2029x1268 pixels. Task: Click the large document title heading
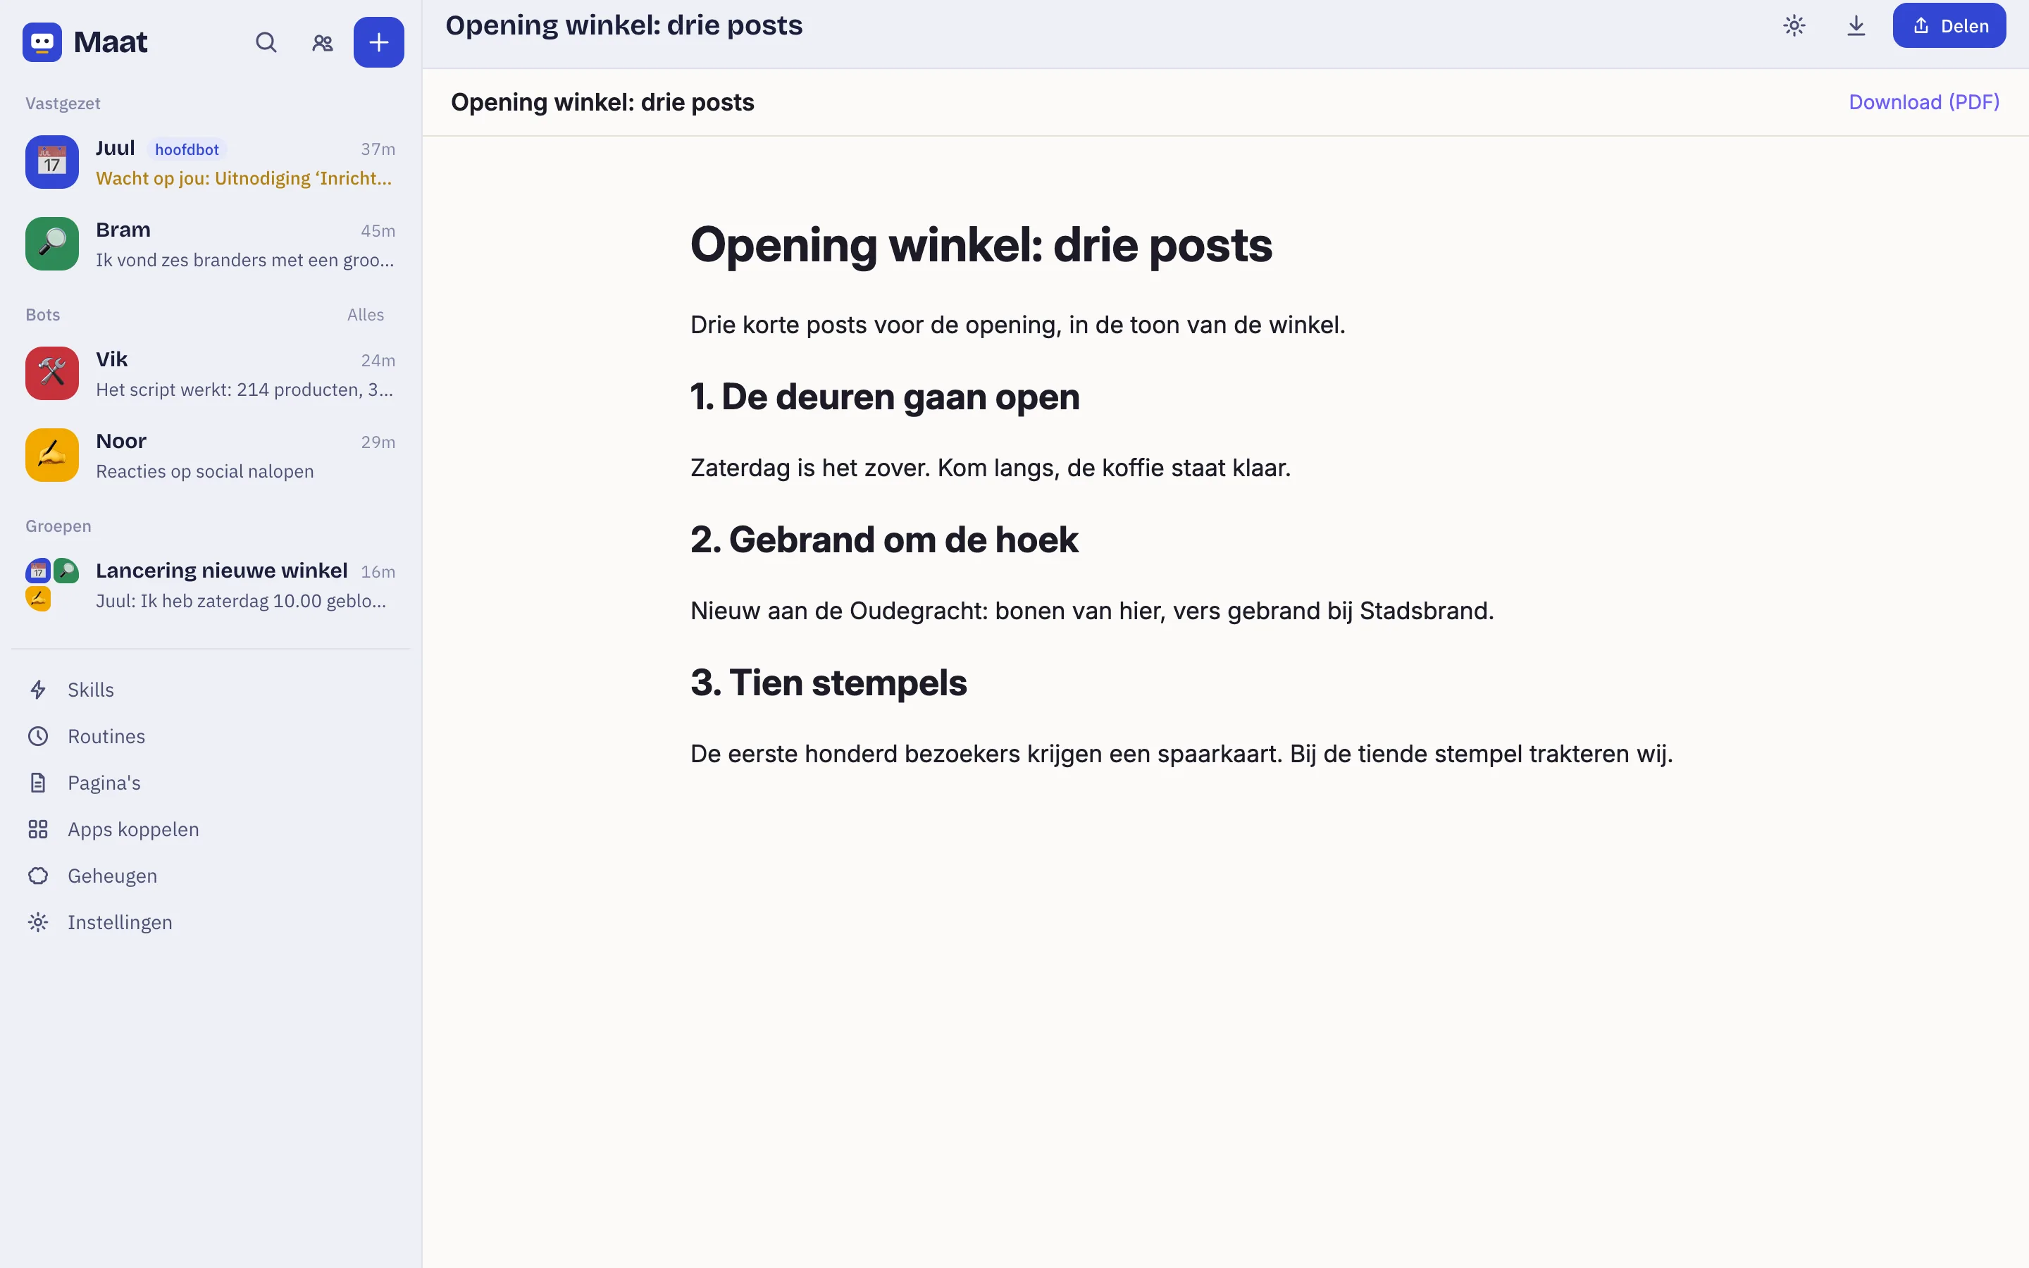pyautogui.click(x=981, y=245)
